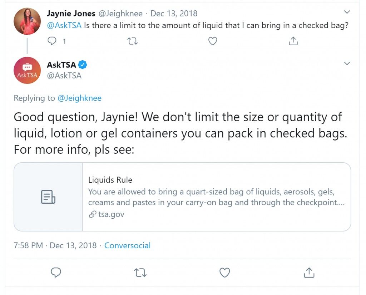Open the Liquids Rule link card
The height and width of the screenshot is (295, 366).
pyautogui.click(x=182, y=197)
